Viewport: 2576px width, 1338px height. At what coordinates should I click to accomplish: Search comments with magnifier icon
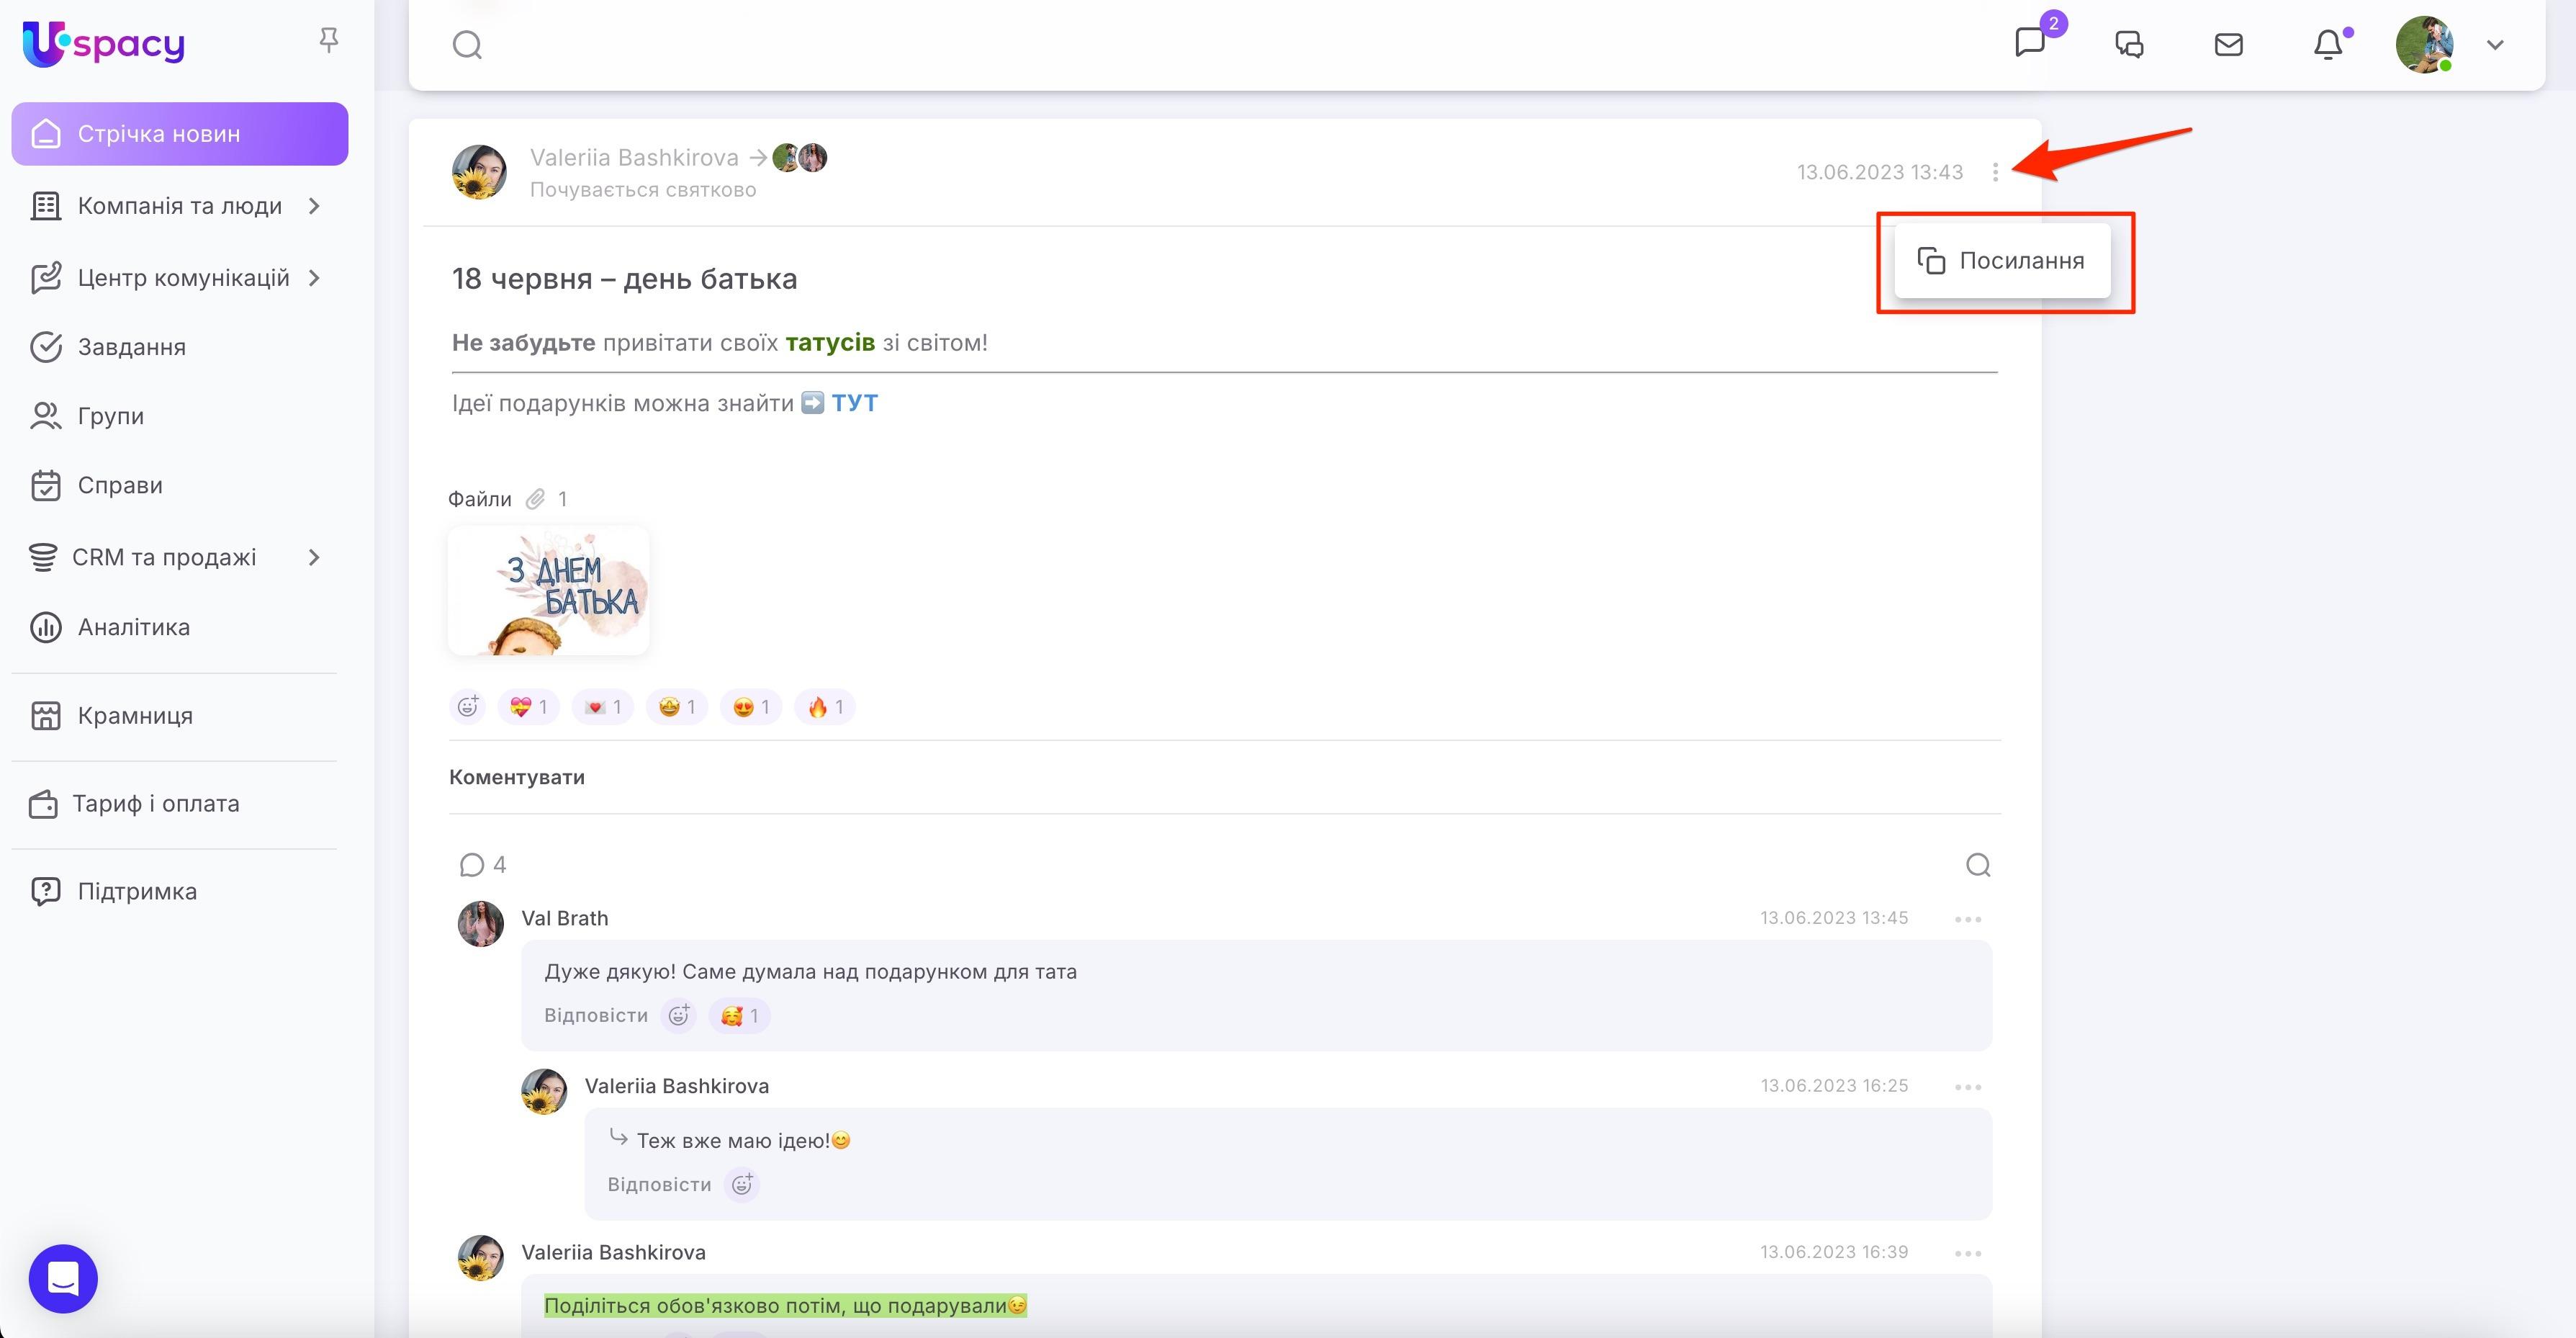click(1977, 865)
